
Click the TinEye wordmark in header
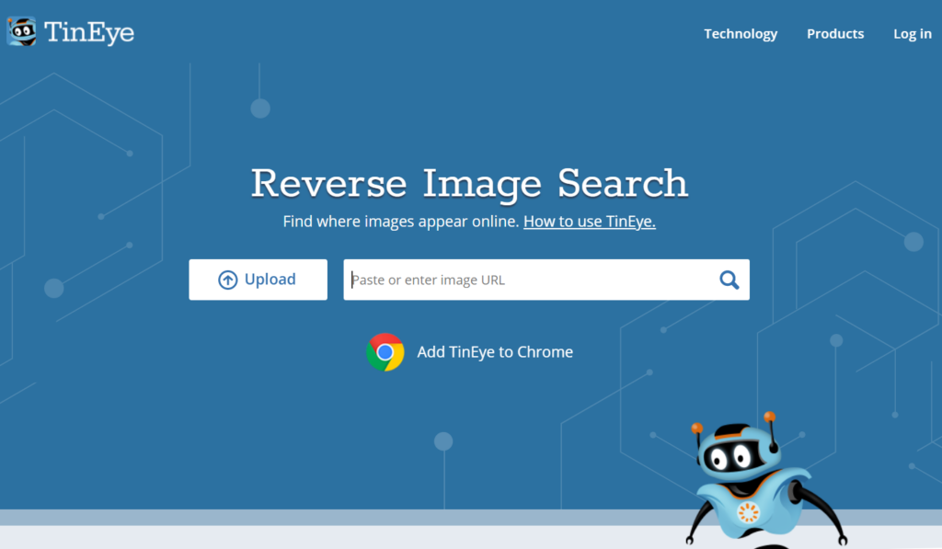[x=89, y=32]
